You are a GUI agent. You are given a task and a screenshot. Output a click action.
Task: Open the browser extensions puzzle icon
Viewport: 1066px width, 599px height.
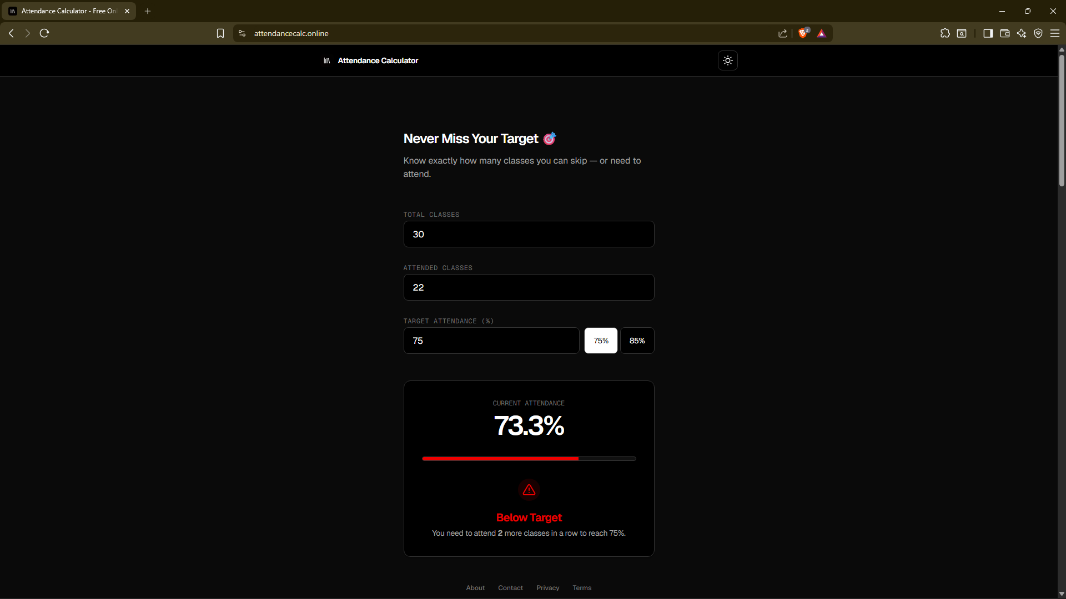coord(945,33)
